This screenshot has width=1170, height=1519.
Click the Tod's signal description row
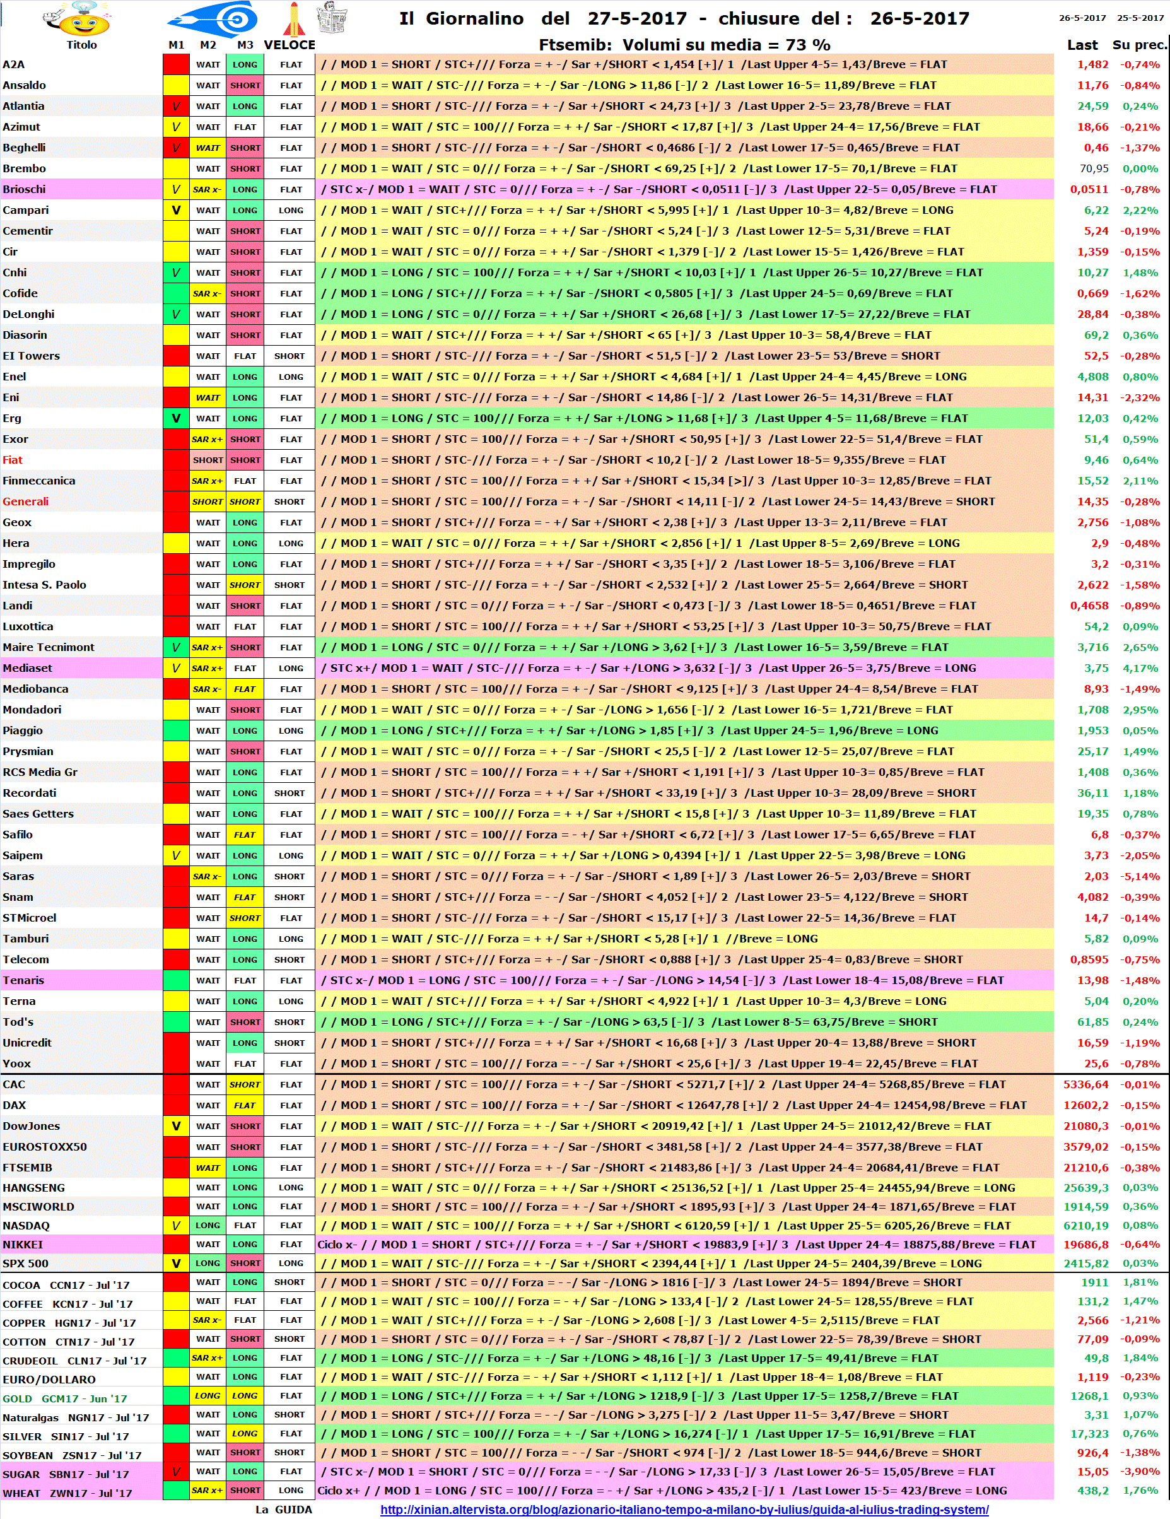point(684,1023)
